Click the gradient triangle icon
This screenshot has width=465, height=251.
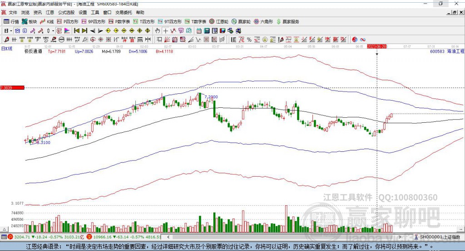[67, 31]
